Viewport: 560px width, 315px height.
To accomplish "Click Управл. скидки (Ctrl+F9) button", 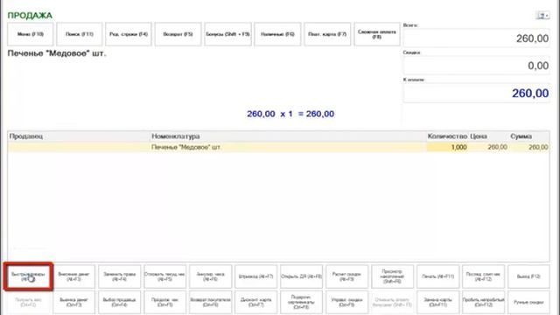I will coord(346,302).
